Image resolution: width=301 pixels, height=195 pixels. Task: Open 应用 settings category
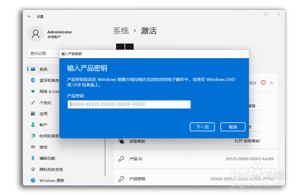click(x=43, y=114)
